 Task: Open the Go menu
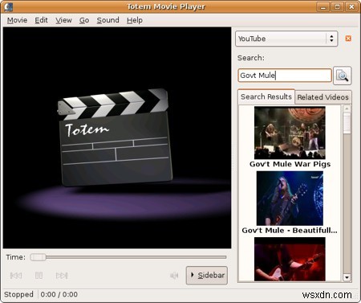(x=84, y=20)
